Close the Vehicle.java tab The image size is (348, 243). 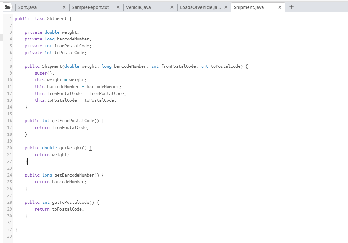pyautogui.click(x=172, y=7)
